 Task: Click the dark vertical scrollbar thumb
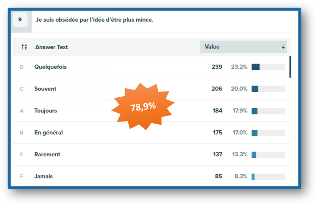coord(290,67)
